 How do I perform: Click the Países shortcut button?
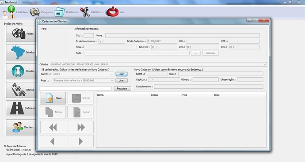[x=21, y=34]
